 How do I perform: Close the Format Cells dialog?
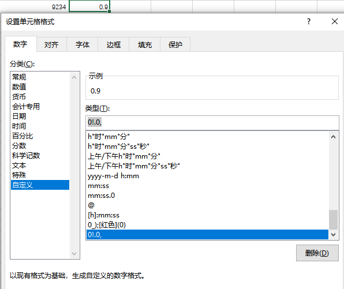(335, 21)
